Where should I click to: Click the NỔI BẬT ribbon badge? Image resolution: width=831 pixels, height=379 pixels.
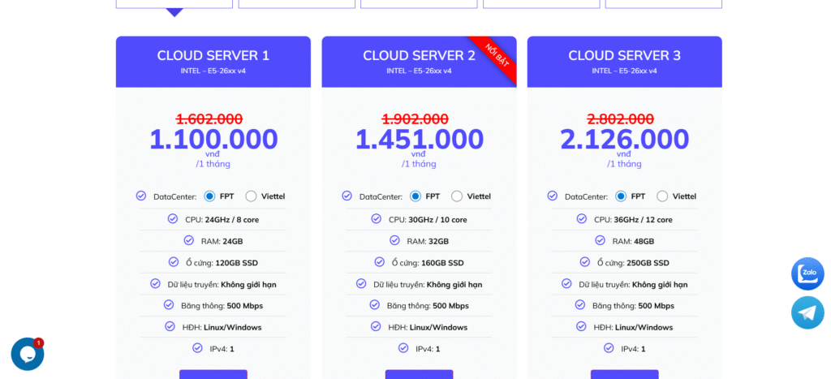click(x=497, y=55)
